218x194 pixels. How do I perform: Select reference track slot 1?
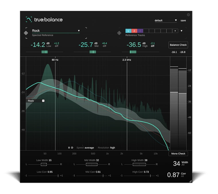point(128,31)
